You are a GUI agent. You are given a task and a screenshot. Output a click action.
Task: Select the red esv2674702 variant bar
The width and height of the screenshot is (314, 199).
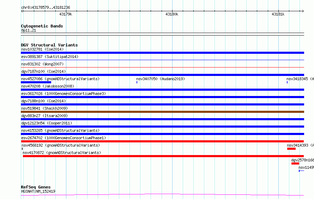162,141
